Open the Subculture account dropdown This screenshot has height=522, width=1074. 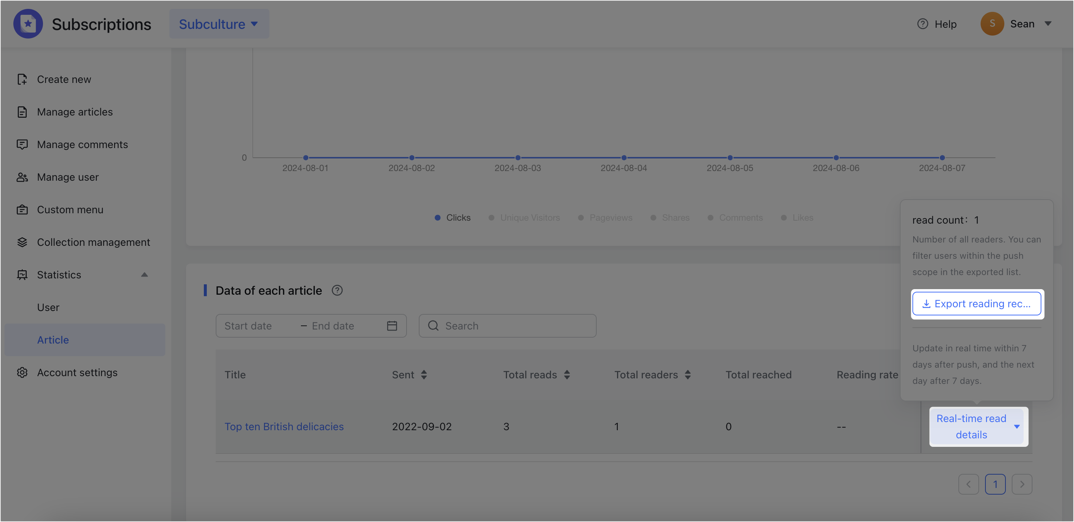219,24
